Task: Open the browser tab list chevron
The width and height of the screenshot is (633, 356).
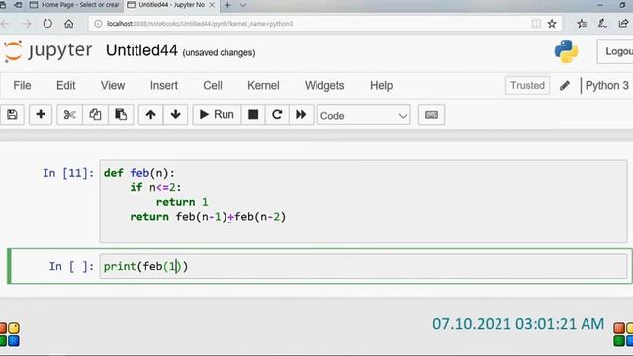Action: [243, 5]
